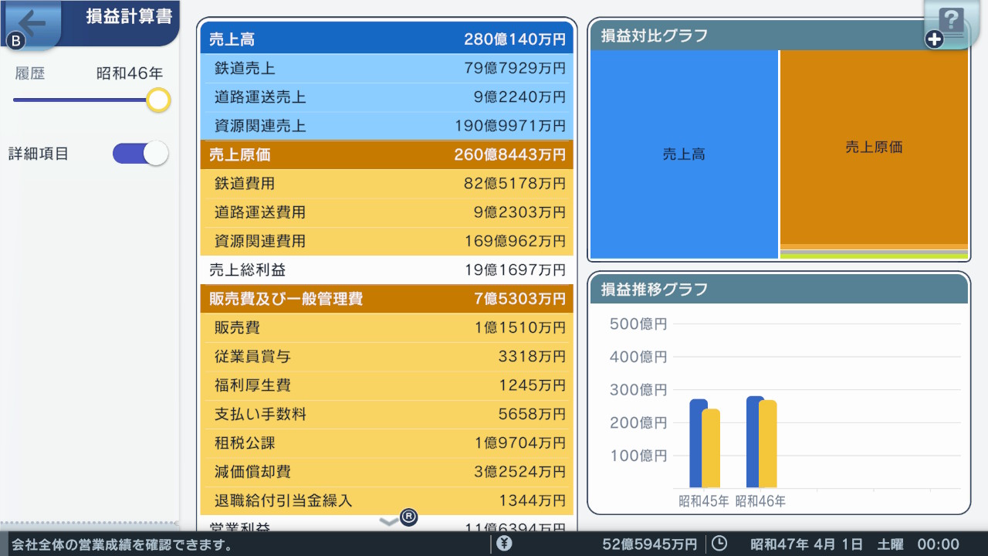The image size is (988, 556).
Task: Click the 500億円 axis label
Action: tap(638, 324)
